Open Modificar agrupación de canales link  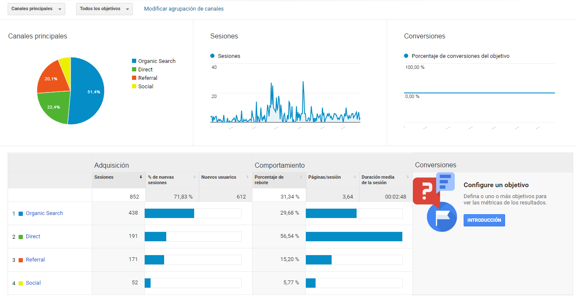[x=184, y=9]
